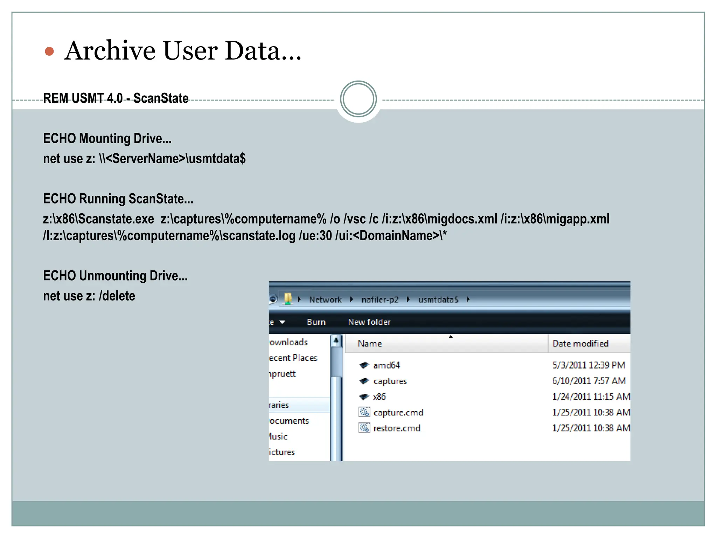Click the Archive User Data slide title
The image size is (717, 538).
tap(182, 50)
